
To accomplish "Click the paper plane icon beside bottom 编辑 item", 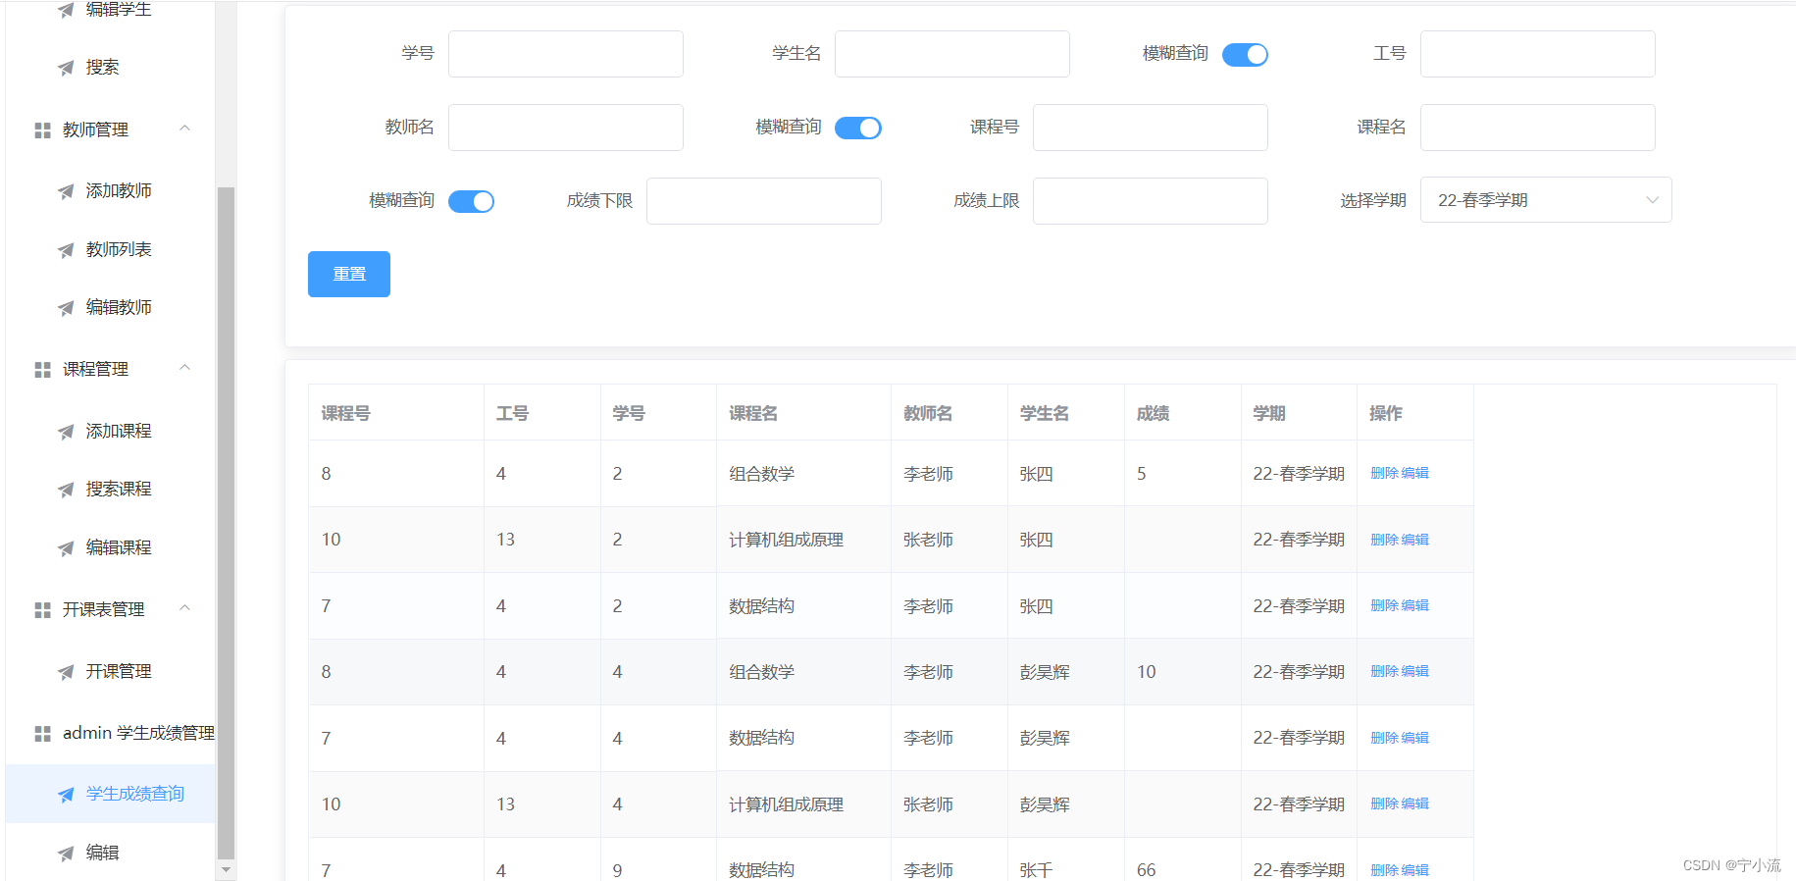I will [66, 854].
